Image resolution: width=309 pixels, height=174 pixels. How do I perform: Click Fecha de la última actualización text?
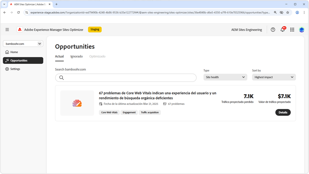131,104
